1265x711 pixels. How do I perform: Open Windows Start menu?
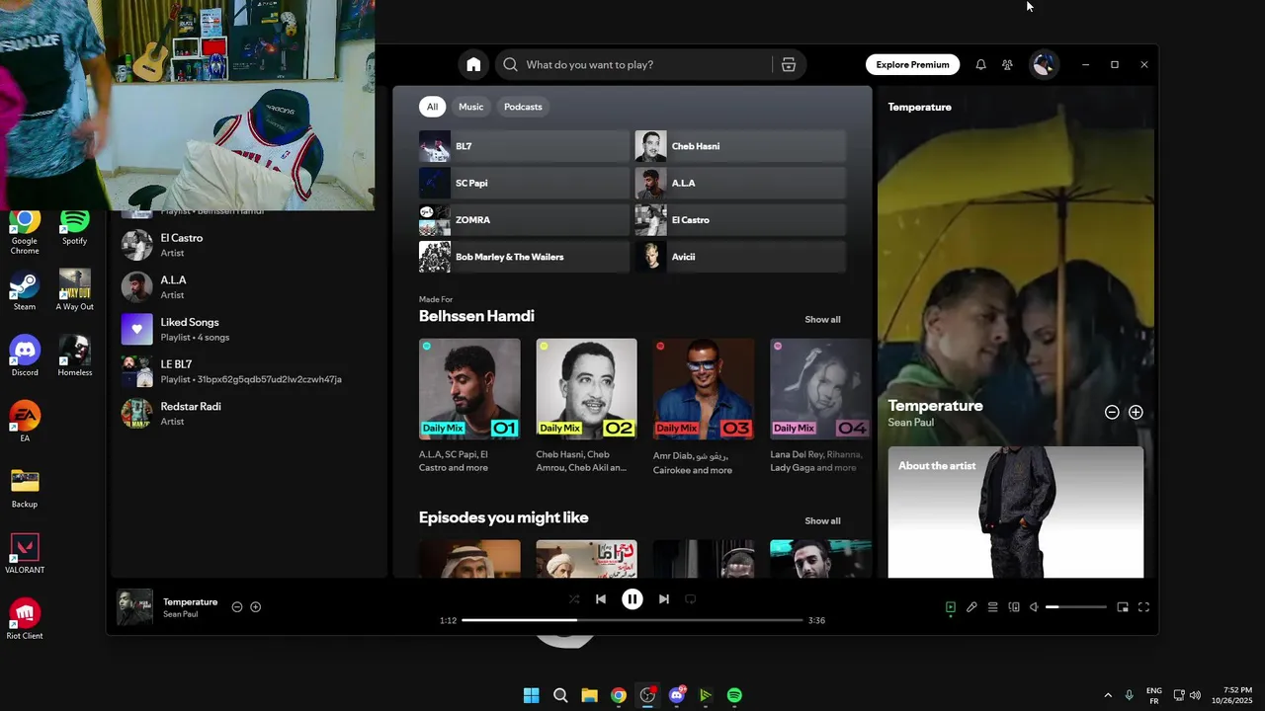[x=531, y=695]
